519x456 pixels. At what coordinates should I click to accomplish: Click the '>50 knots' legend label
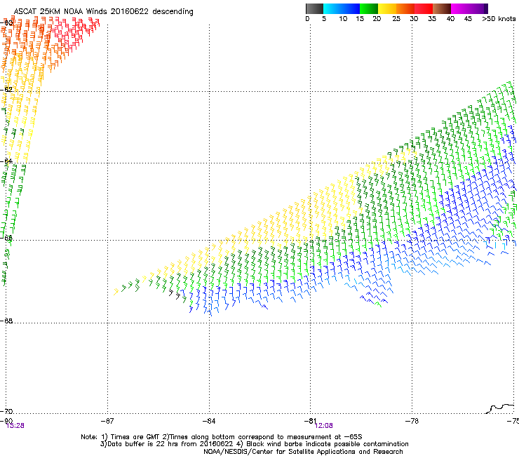[499, 19]
